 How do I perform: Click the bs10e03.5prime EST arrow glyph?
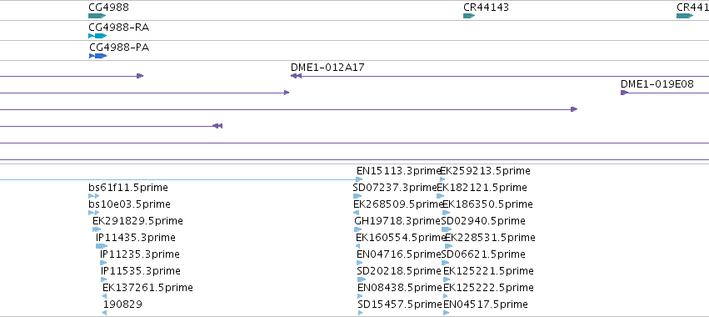pyautogui.click(x=93, y=213)
